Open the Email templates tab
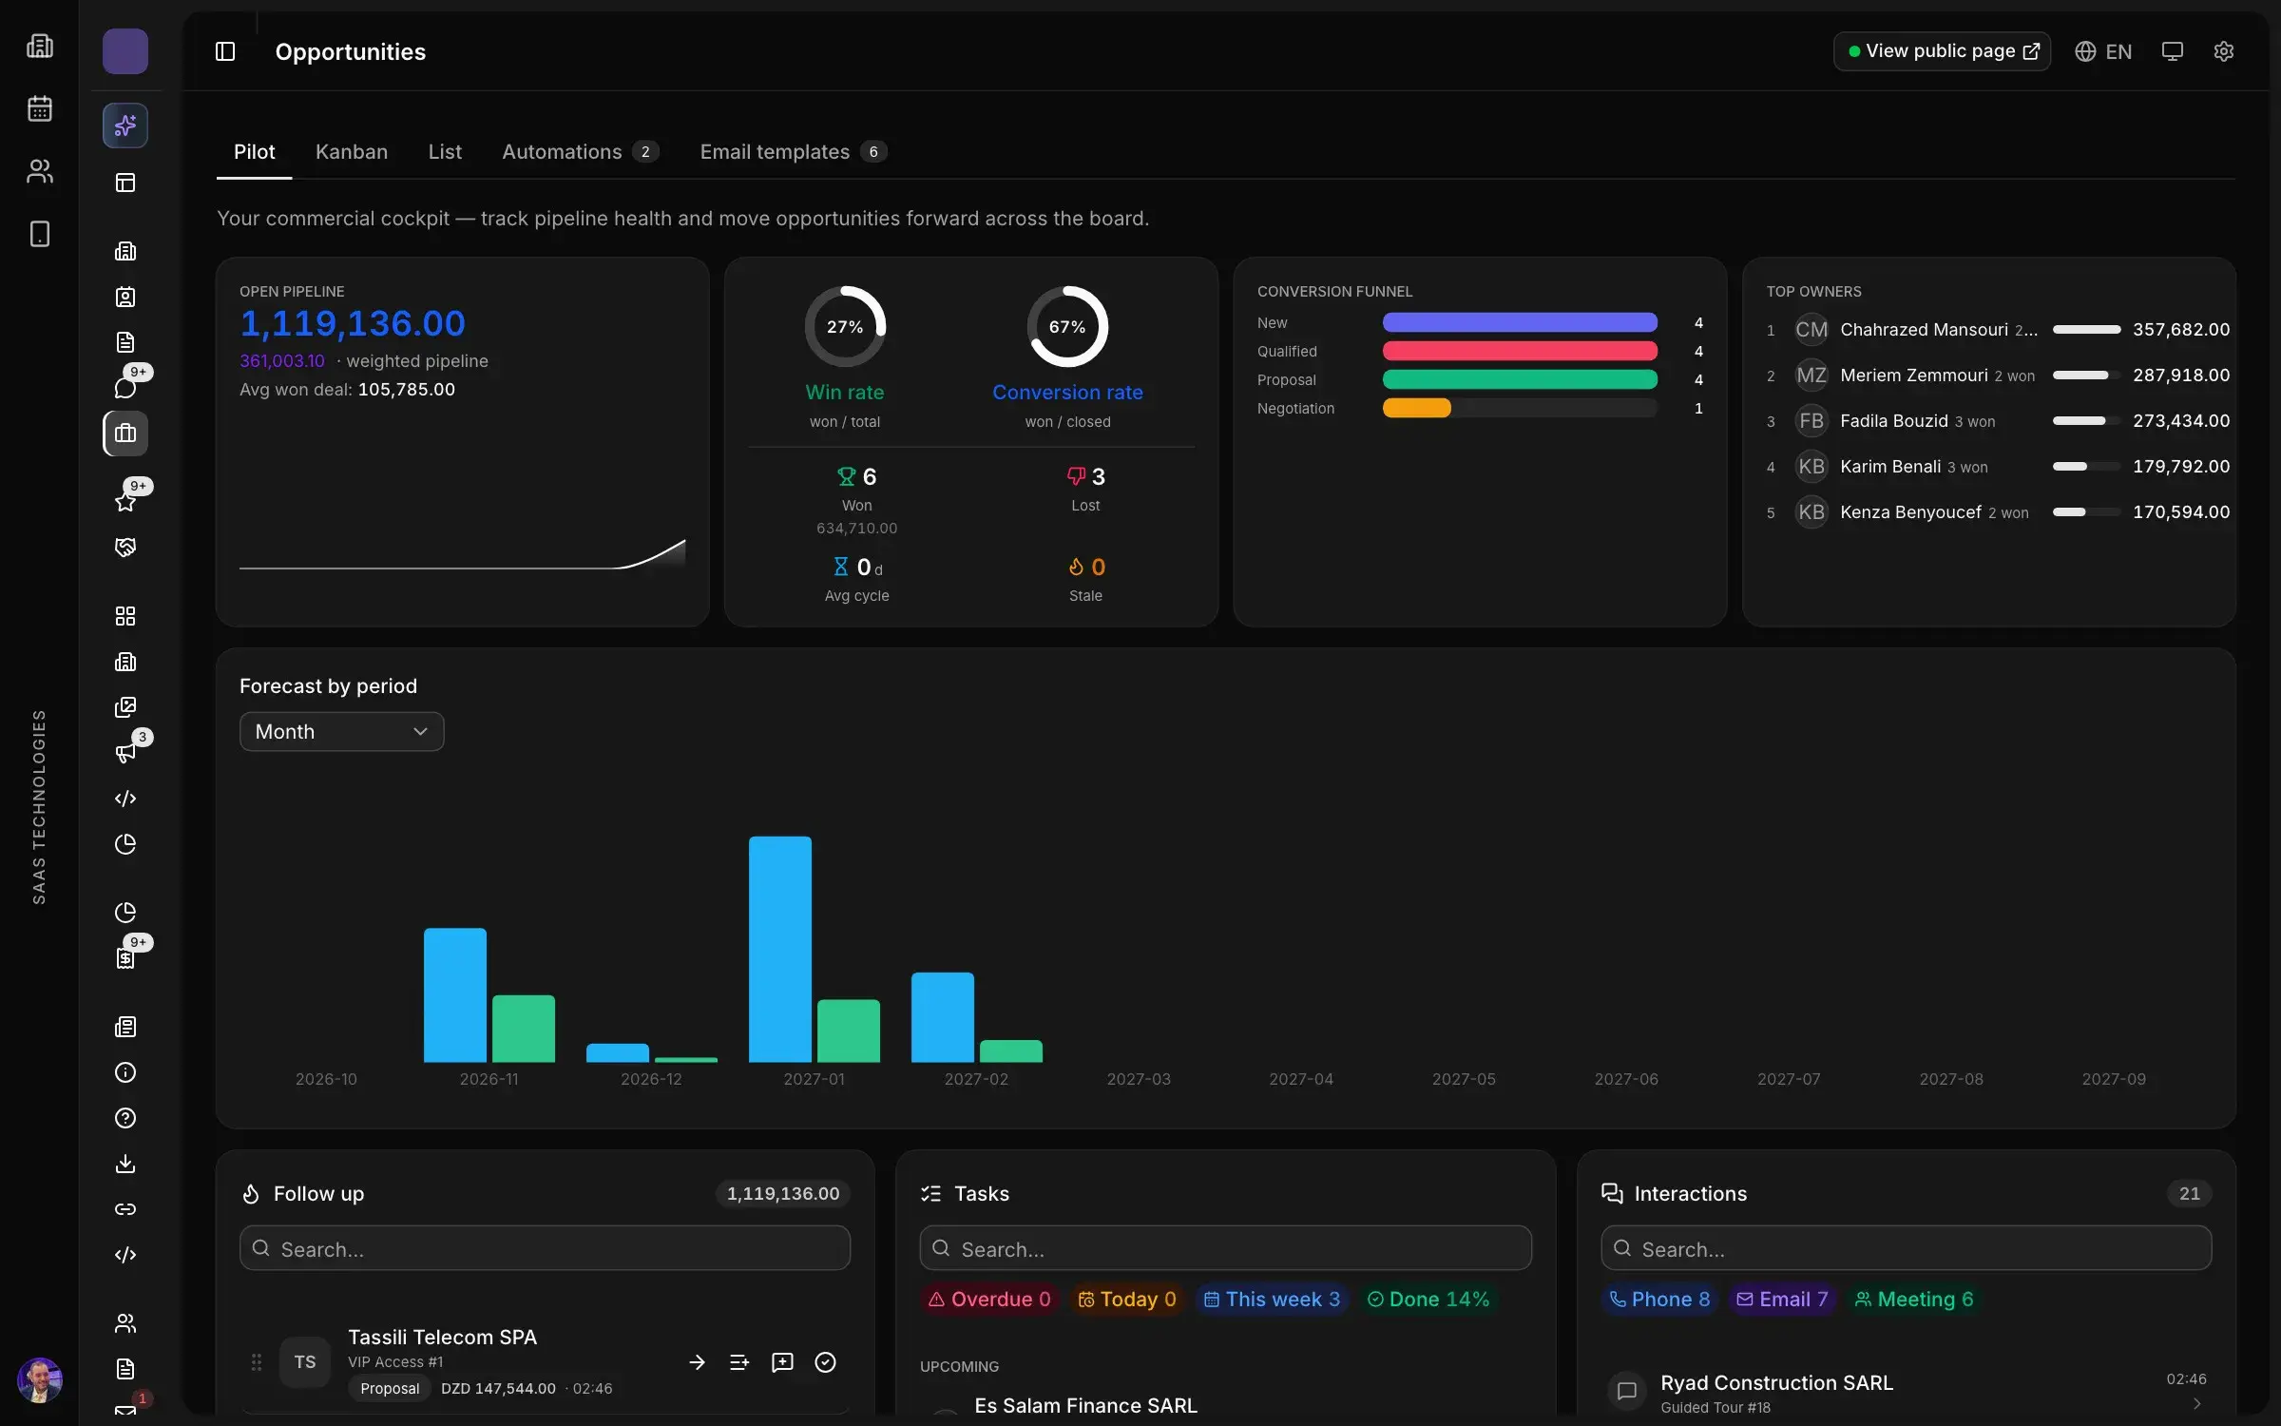The height and width of the screenshot is (1426, 2281). tap(794, 152)
